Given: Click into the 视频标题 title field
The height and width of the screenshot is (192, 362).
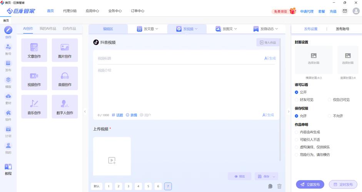Looking at the screenshot, I should [177, 58].
